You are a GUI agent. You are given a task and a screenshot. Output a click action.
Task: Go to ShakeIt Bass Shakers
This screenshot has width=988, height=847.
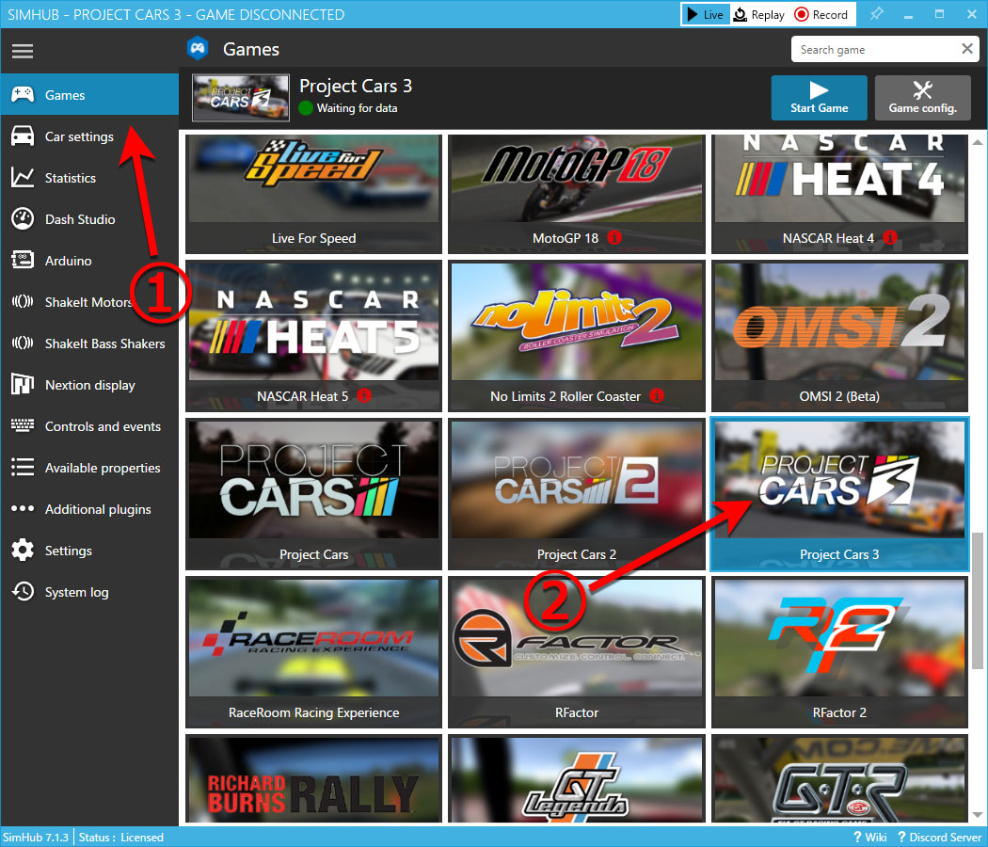click(104, 344)
